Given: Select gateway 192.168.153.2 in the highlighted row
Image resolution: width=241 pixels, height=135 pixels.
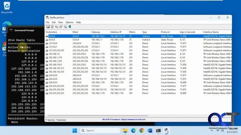Looking at the screenshot, I should pos(98,36).
